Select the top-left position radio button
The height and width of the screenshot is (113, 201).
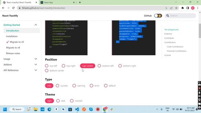pos(47,66)
